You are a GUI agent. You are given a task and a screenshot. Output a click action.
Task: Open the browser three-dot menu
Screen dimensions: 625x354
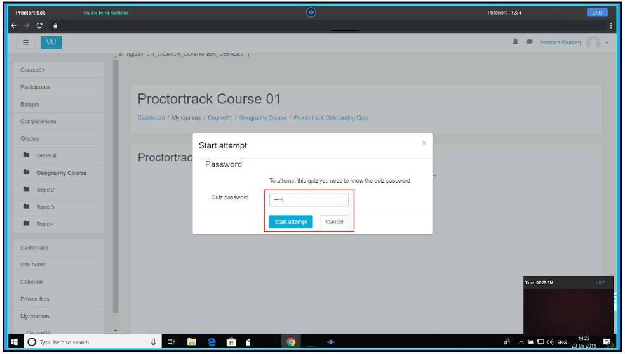610,25
